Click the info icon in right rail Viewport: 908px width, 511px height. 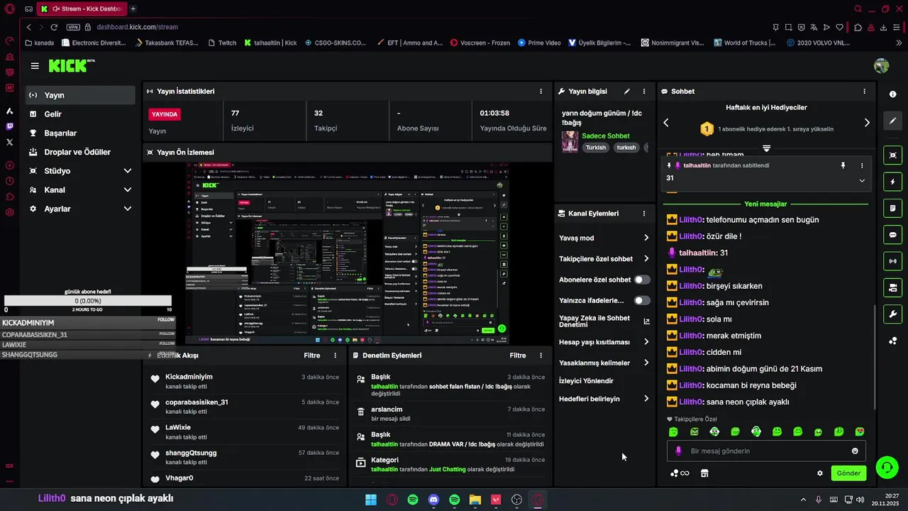tap(892, 94)
